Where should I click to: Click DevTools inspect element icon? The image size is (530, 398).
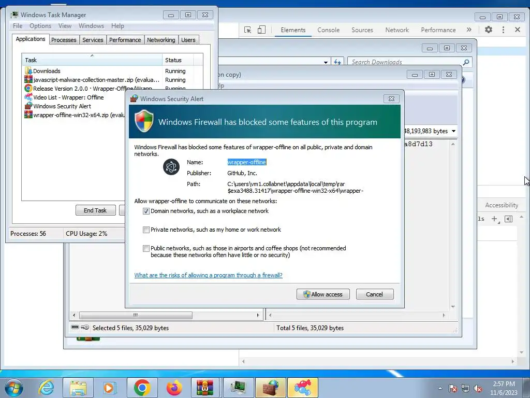[x=248, y=30]
